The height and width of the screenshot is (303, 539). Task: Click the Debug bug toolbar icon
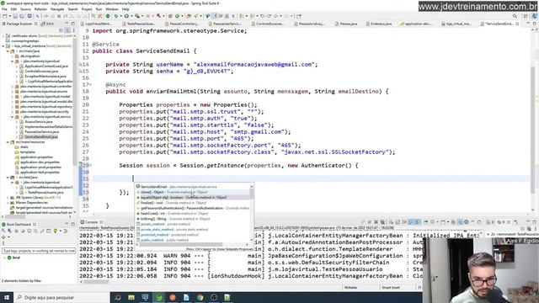(x=116, y=16)
